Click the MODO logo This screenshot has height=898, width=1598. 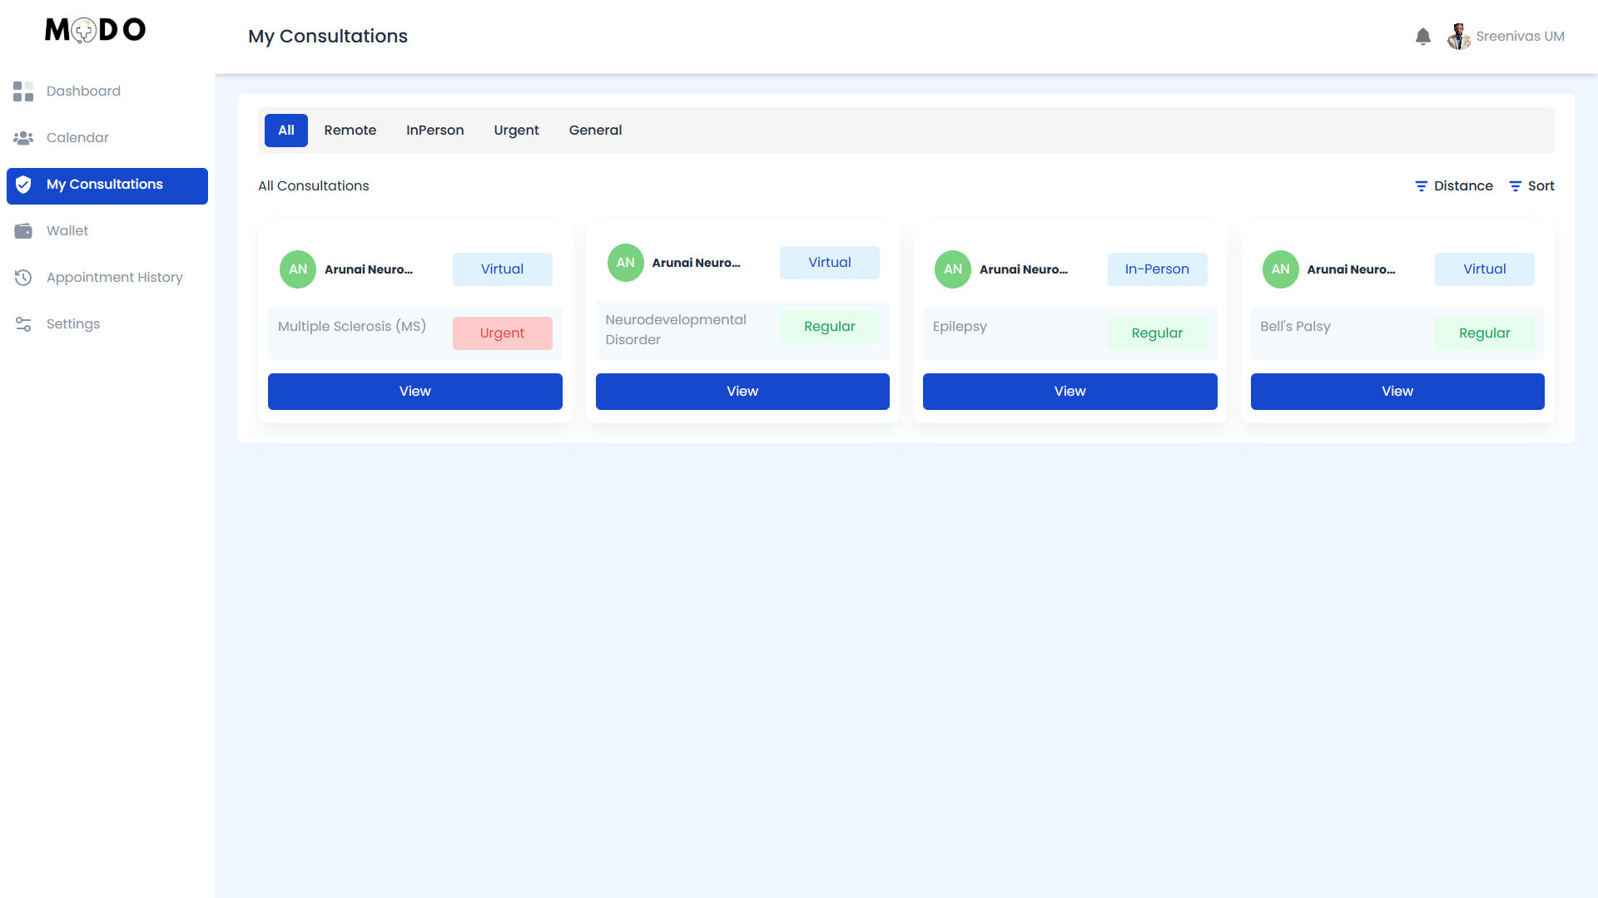click(x=95, y=31)
